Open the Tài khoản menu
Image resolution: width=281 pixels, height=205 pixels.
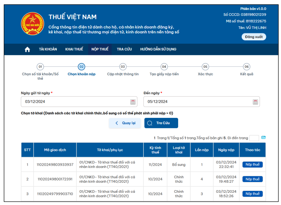(x=48, y=49)
